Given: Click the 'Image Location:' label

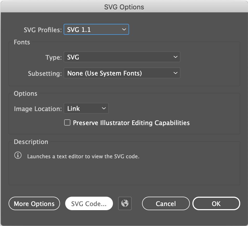Looking at the screenshot, I should pyautogui.click(x=38, y=109).
